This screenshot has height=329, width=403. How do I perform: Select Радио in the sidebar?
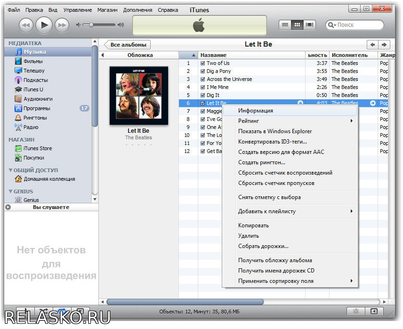(x=31, y=127)
